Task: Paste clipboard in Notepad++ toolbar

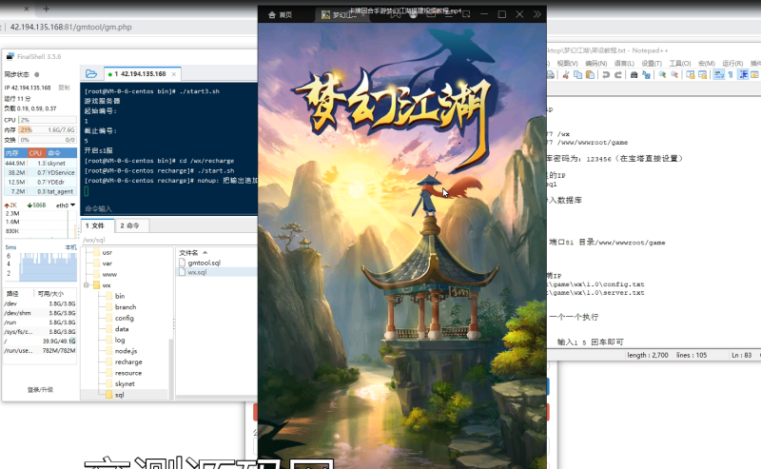Action: [590, 75]
